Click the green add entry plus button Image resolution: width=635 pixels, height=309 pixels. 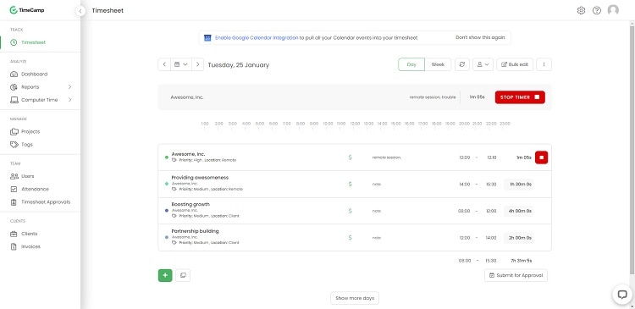(x=165, y=275)
